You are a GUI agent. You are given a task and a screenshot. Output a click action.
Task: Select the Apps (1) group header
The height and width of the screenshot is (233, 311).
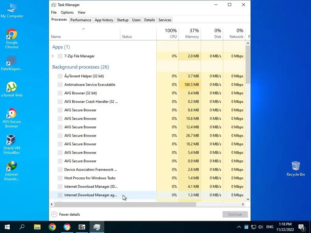[x=61, y=47]
